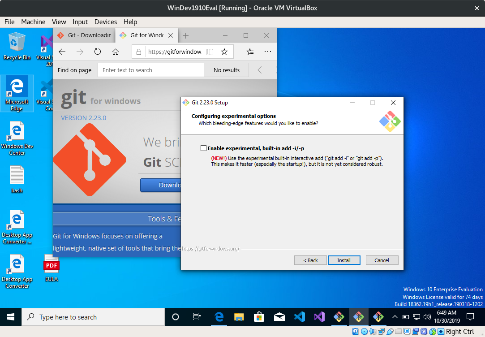Open Task View on taskbar
The height and width of the screenshot is (337, 485).
[197, 317]
